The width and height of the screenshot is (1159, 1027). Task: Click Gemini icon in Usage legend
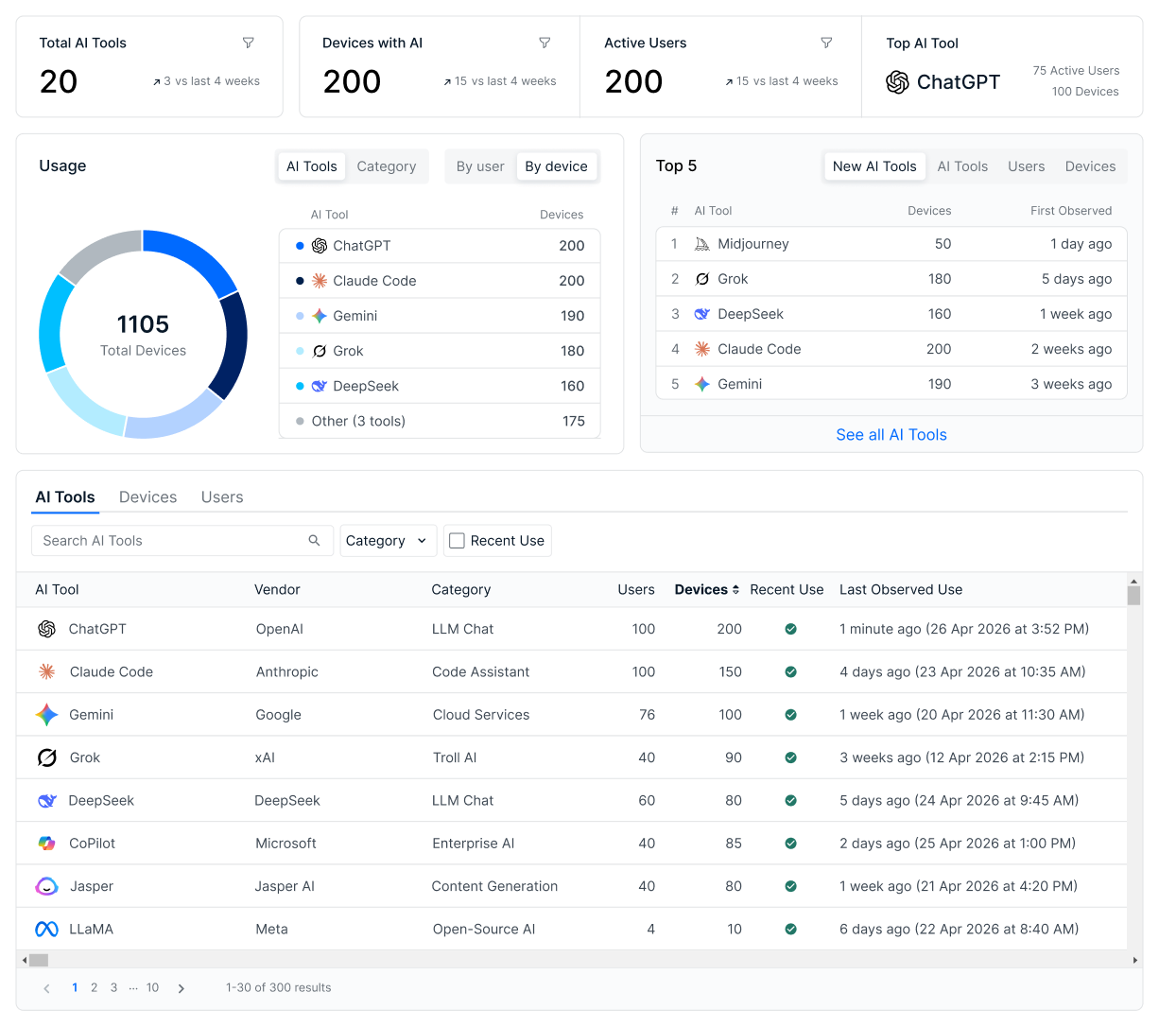[320, 316]
